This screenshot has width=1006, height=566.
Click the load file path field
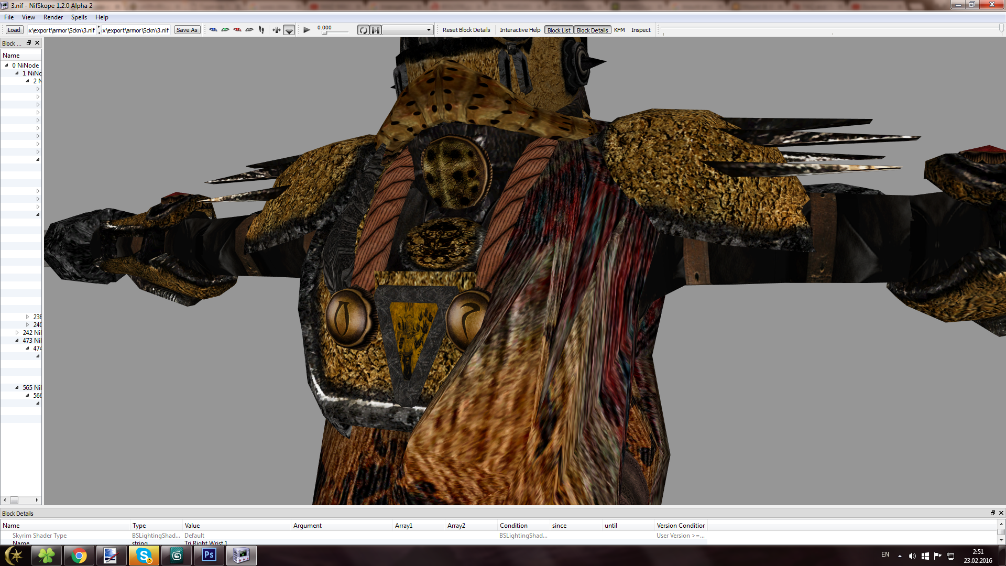tap(61, 30)
